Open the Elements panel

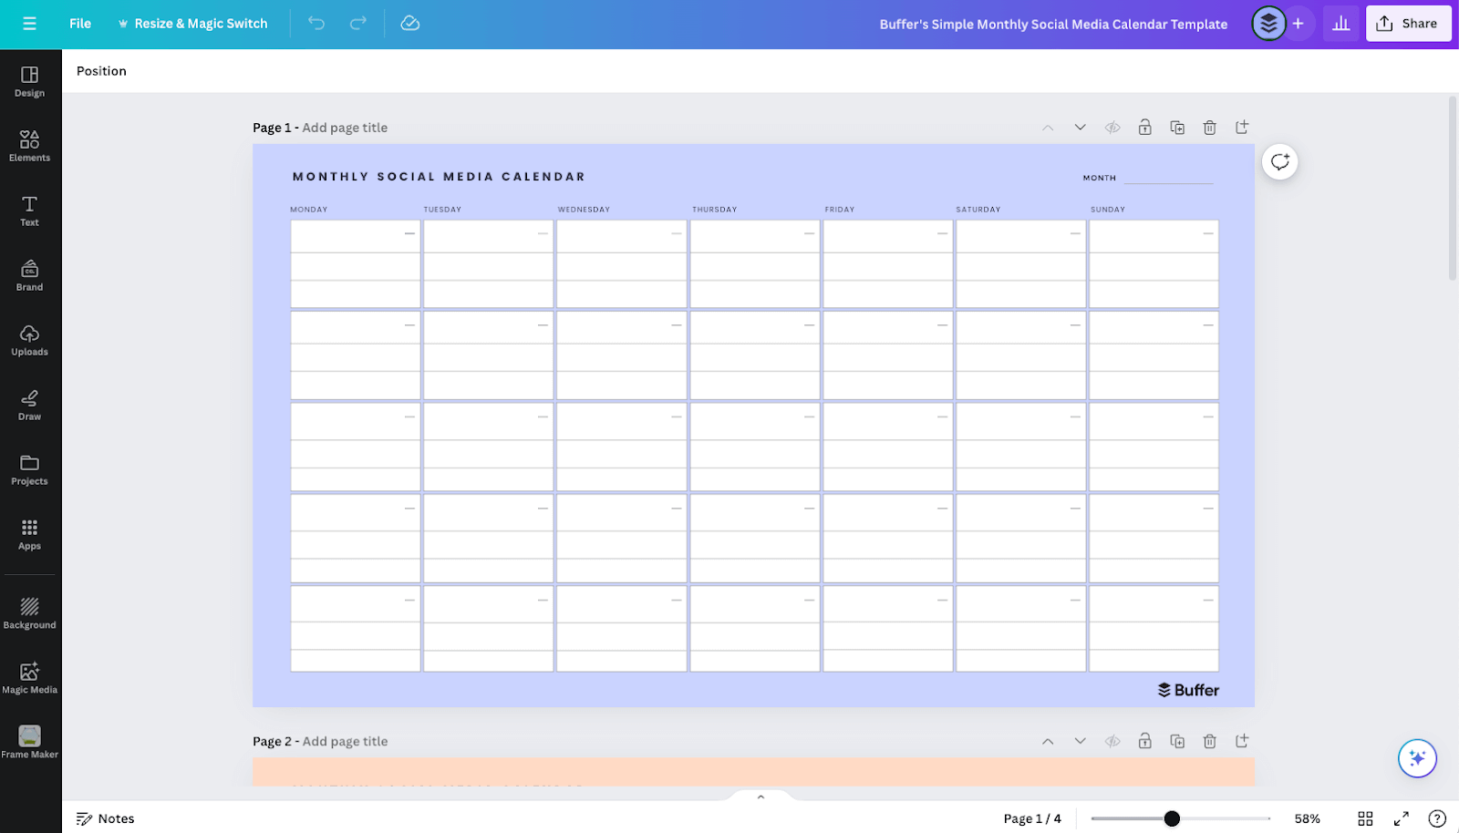[29, 144]
